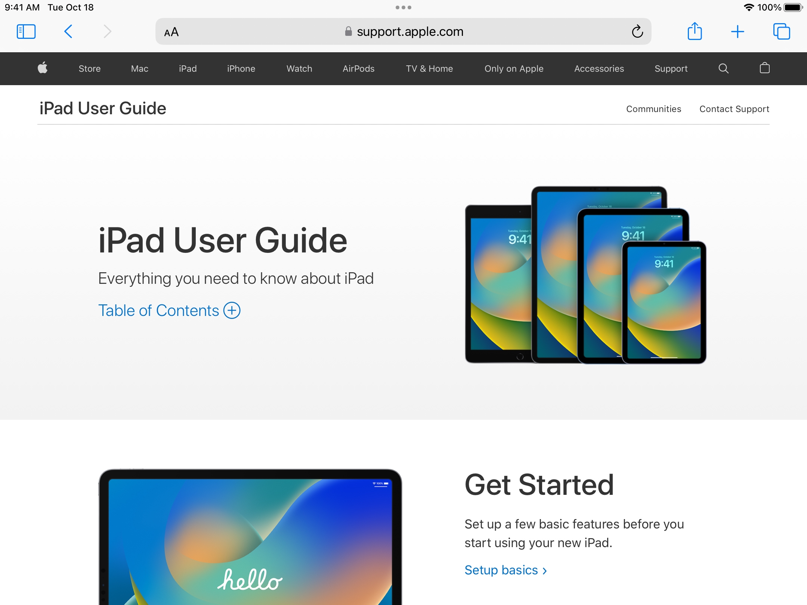Click small iPad User Guide header title

pos(103,108)
